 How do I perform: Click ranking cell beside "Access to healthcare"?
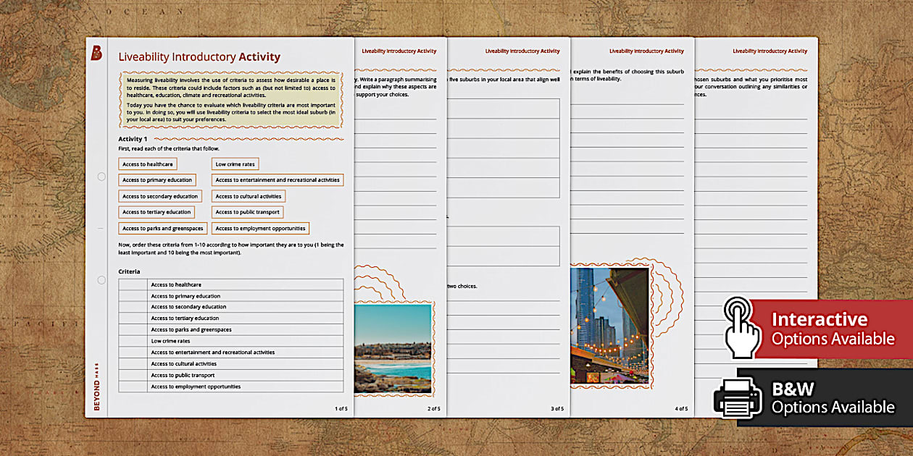coord(132,284)
